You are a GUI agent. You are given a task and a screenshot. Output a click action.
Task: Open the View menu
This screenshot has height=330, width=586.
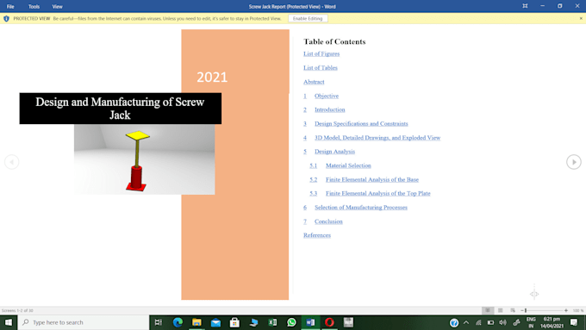click(57, 6)
